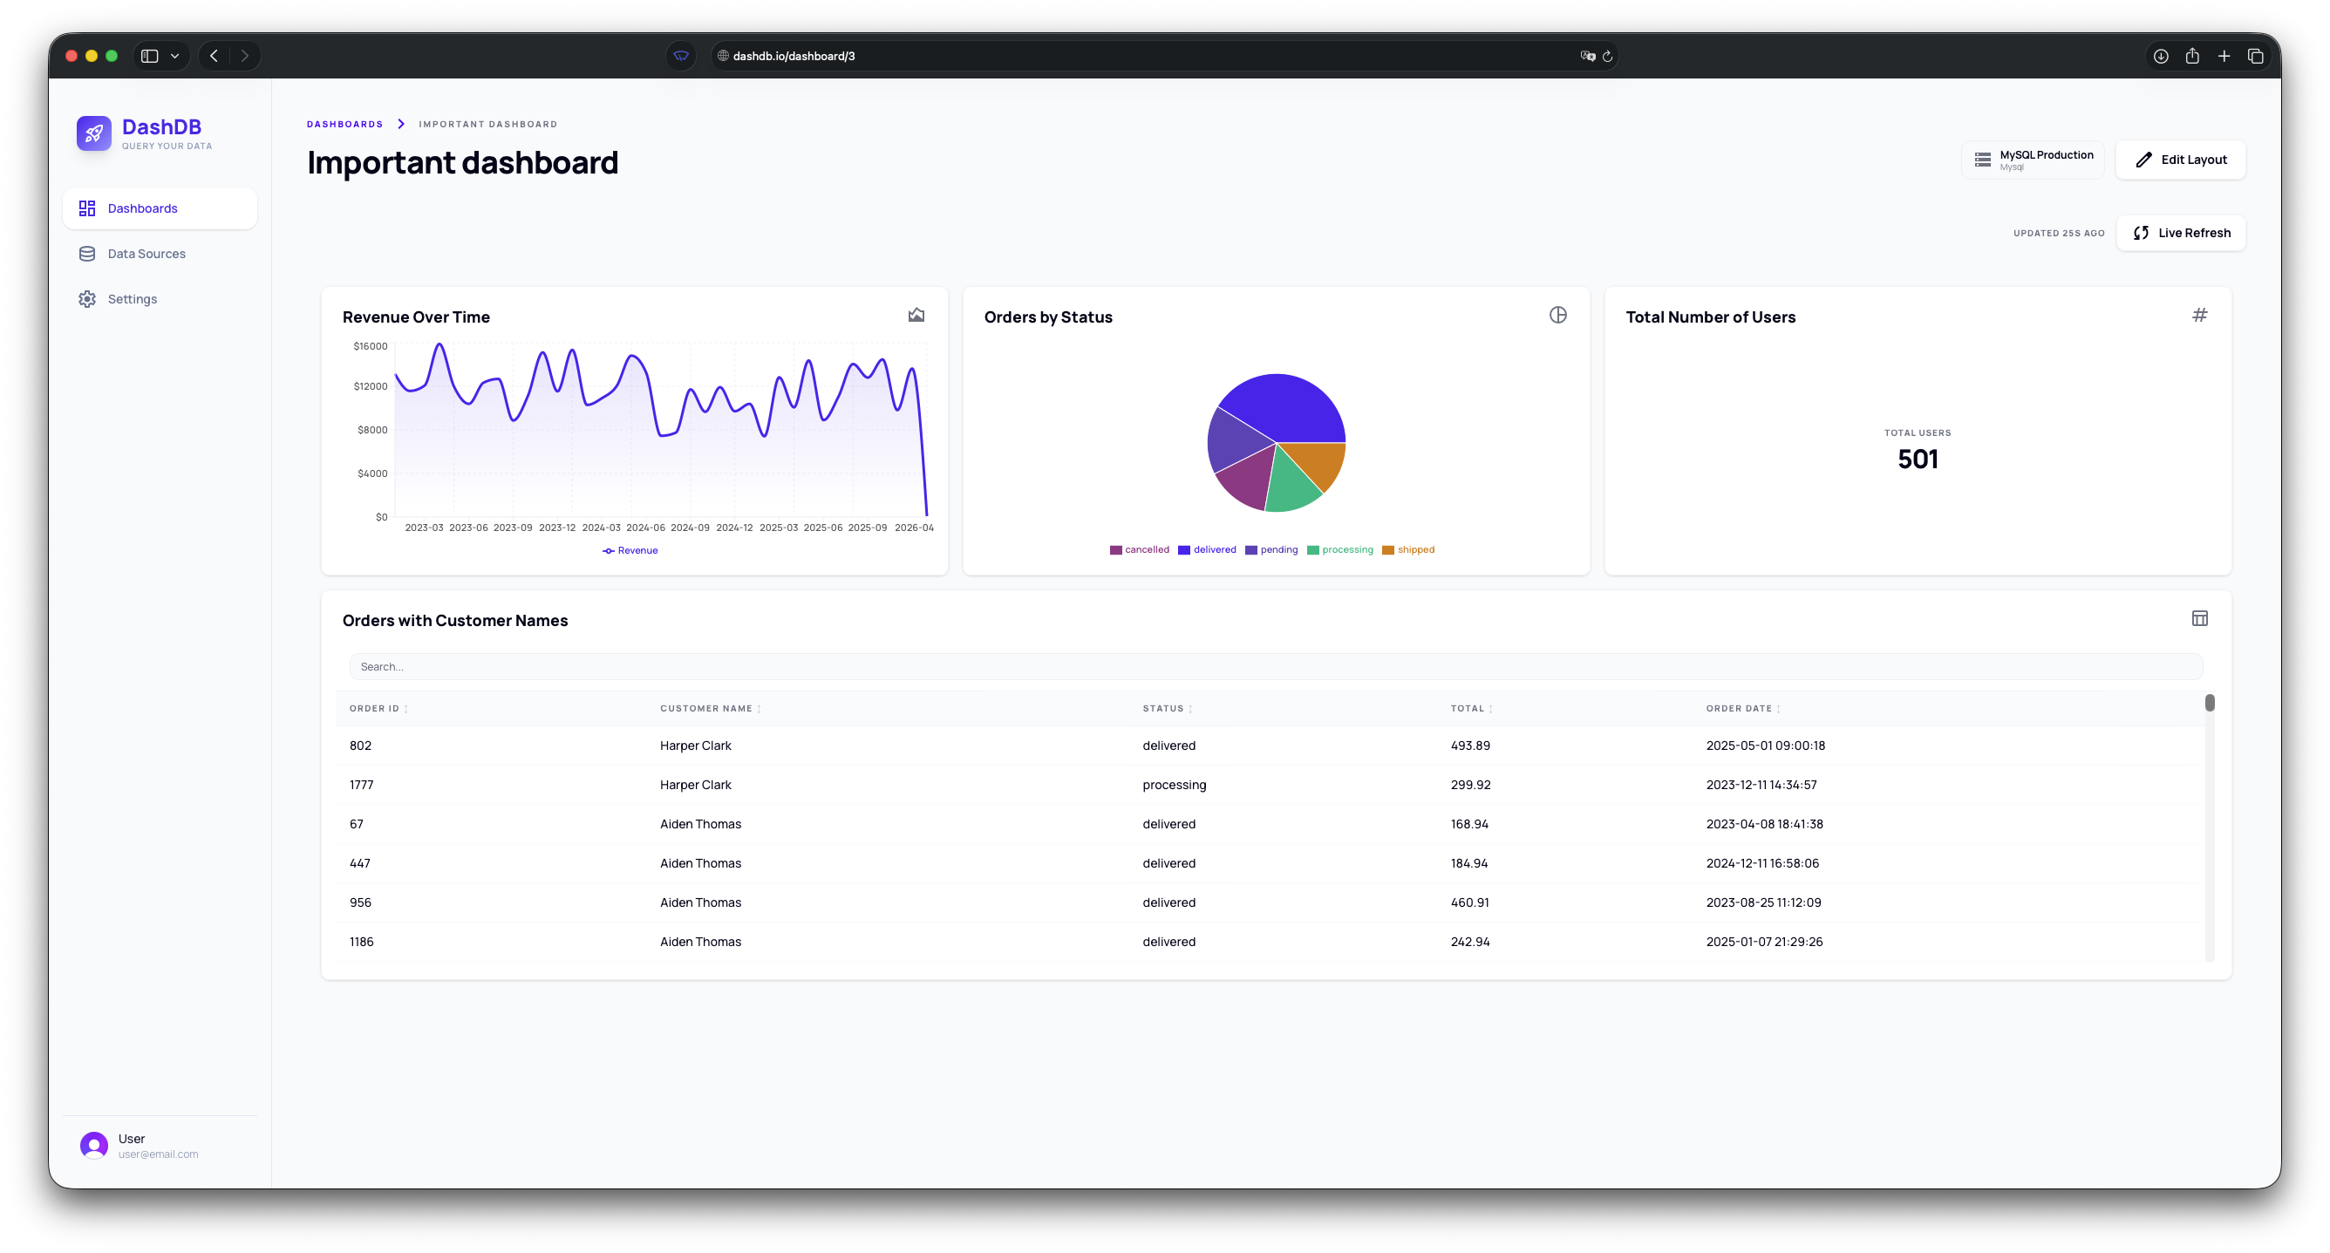2330x1253 pixels.
Task: Click the Edit Layout button
Action: [2180, 160]
